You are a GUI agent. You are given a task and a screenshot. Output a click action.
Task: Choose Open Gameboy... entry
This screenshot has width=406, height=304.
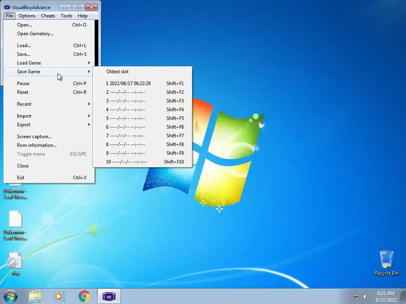point(49,34)
